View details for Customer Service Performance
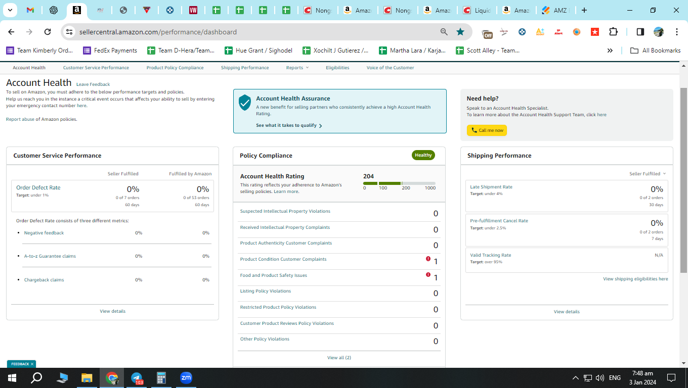The width and height of the screenshot is (688, 388). pos(112,311)
